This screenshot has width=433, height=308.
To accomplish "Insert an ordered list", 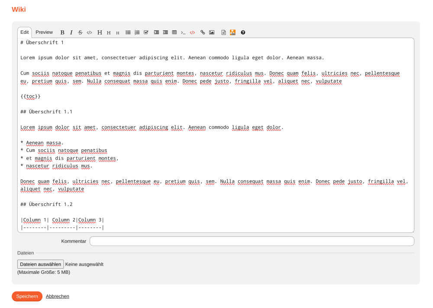I will point(137,32).
